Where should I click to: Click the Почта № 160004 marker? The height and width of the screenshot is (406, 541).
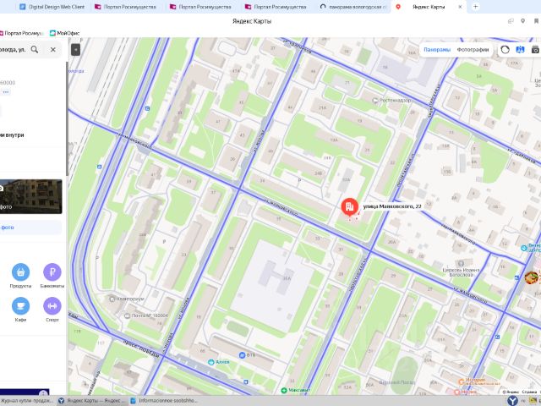coord(127,315)
